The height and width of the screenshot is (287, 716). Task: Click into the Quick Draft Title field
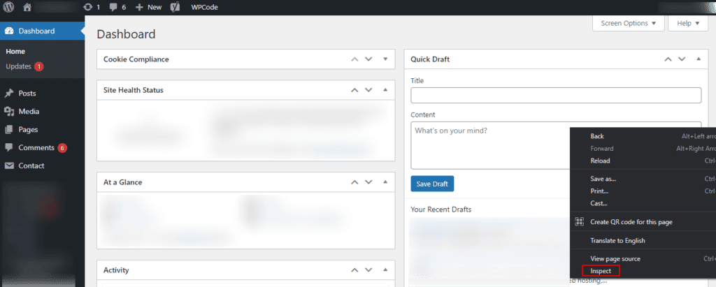click(556, 96)
